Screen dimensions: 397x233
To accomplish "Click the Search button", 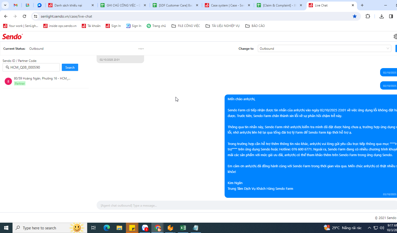I will [70, 67].
